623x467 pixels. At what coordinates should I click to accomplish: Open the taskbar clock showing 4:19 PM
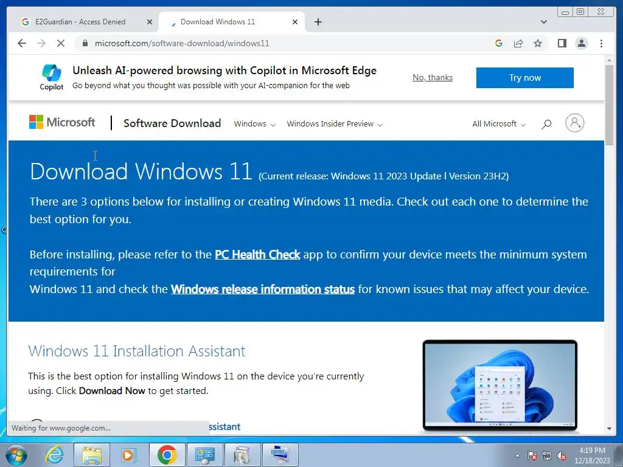click(592, 455)
